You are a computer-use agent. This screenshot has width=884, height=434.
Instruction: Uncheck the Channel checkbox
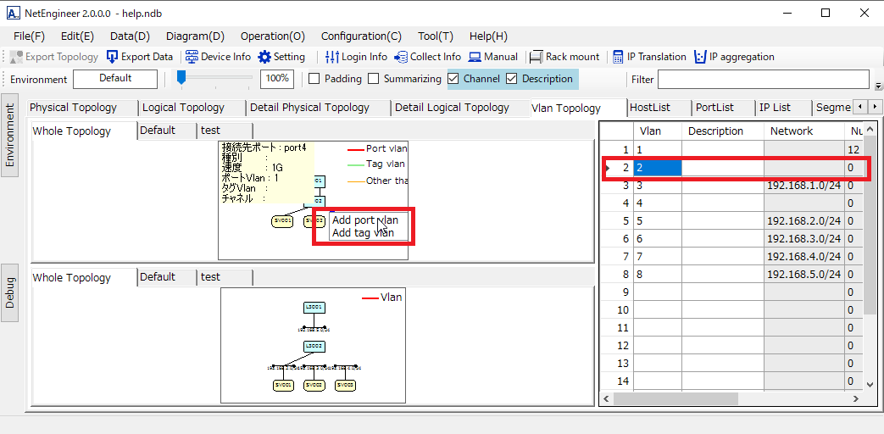[x=454, y=79]
